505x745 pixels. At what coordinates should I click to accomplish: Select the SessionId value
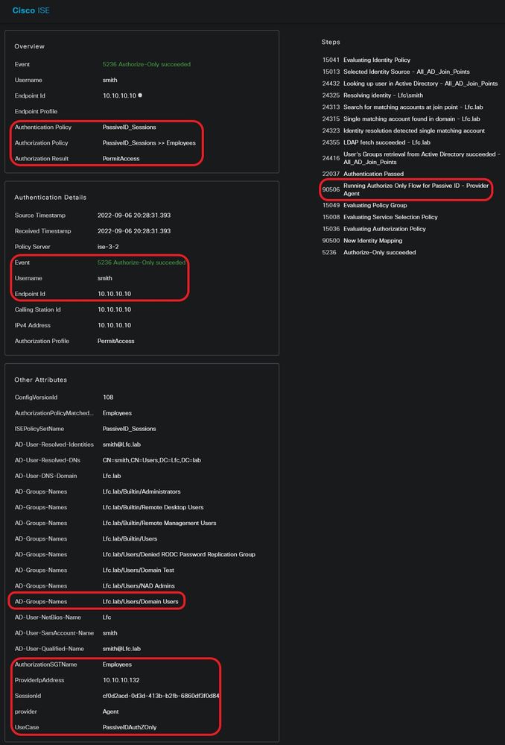[x=160, y=696]
